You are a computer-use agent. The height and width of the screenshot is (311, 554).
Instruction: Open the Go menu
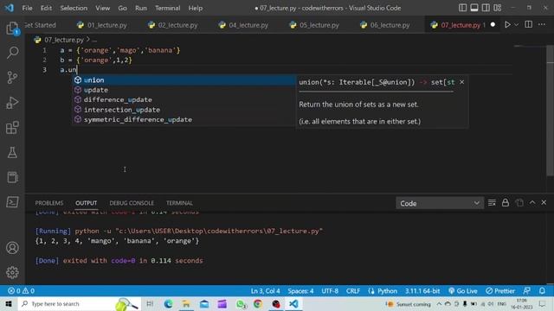122,8
